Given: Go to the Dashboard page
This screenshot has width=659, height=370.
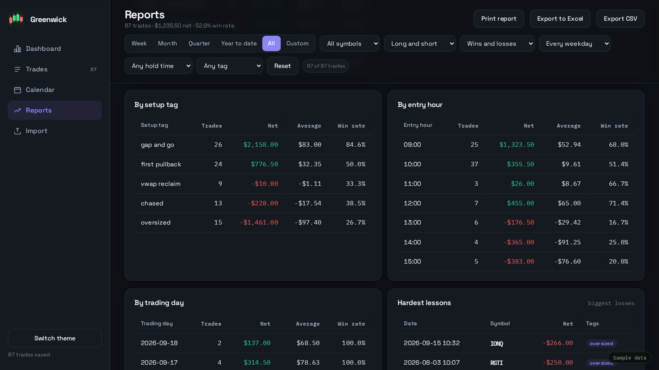Looking at the screenshot, I should coord(55,49).
